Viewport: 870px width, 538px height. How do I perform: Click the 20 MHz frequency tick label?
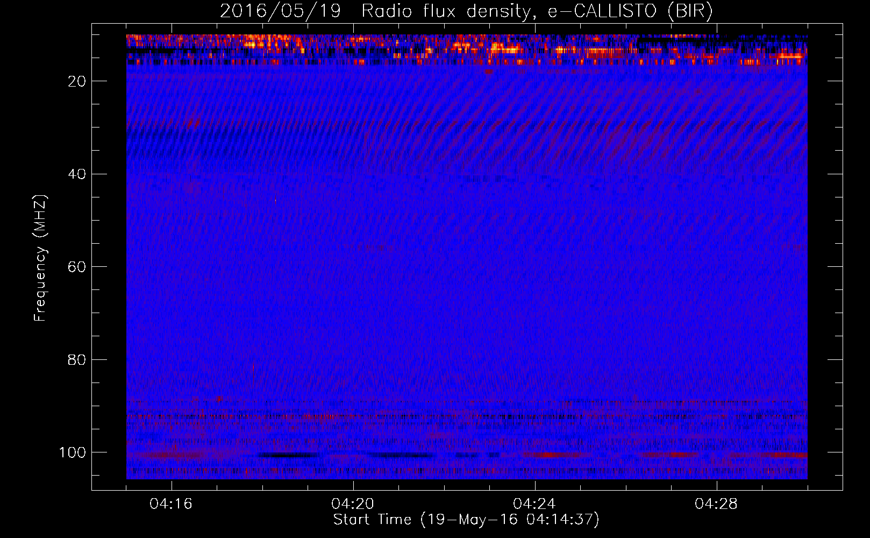[77, 81]
